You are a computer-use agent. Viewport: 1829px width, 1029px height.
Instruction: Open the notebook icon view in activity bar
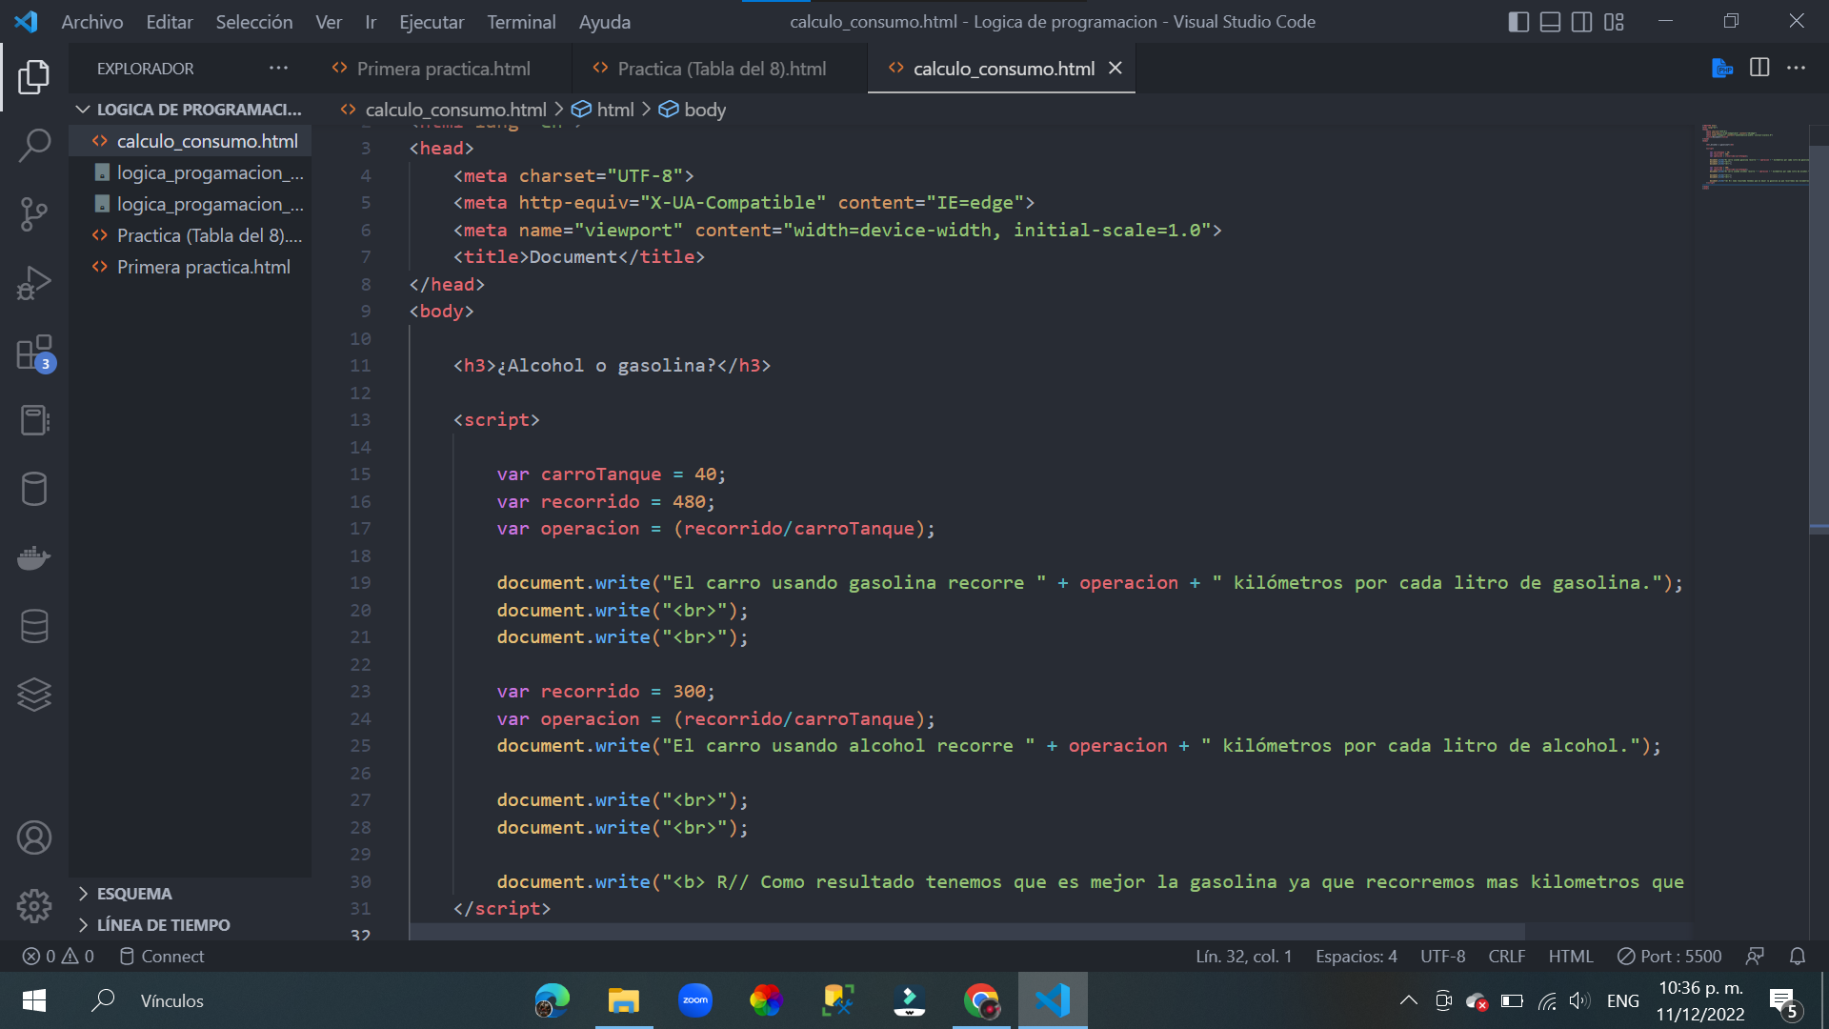pos(34,420)
